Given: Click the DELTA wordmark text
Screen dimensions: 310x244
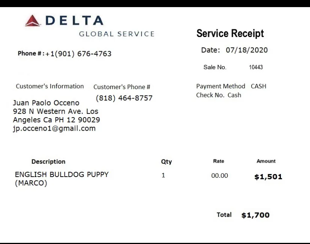Looking at the screenshot, I should 75,21.
